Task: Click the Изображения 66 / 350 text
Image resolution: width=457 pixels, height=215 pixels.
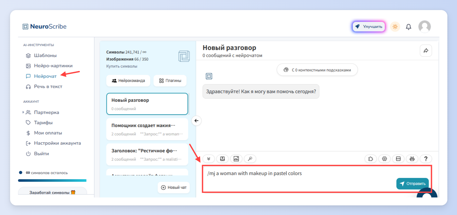Action: point(127,59)
